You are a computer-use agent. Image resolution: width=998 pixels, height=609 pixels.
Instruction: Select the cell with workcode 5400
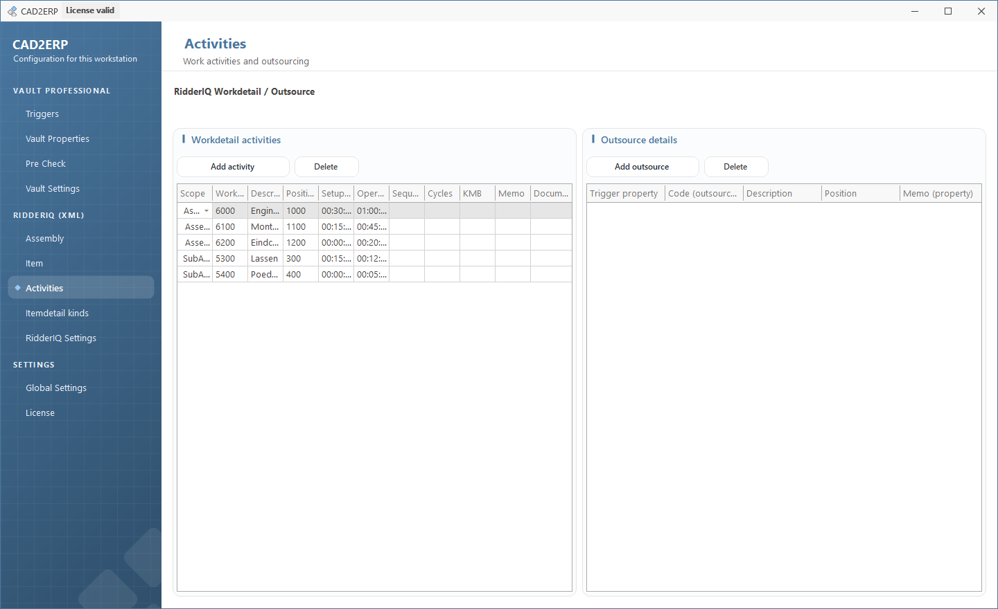tap(230, 275)
